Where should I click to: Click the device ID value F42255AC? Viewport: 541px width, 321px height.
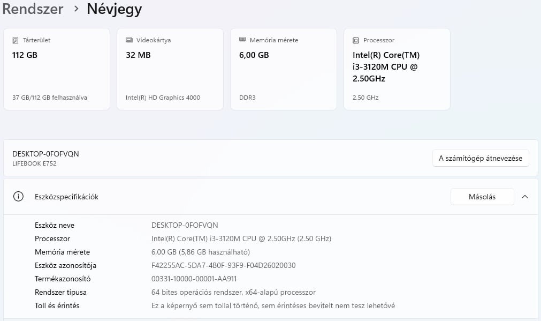tap(224, 265)
